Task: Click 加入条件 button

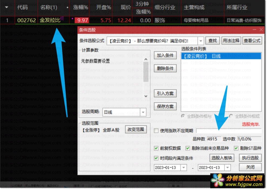Action: coord(165,55)
